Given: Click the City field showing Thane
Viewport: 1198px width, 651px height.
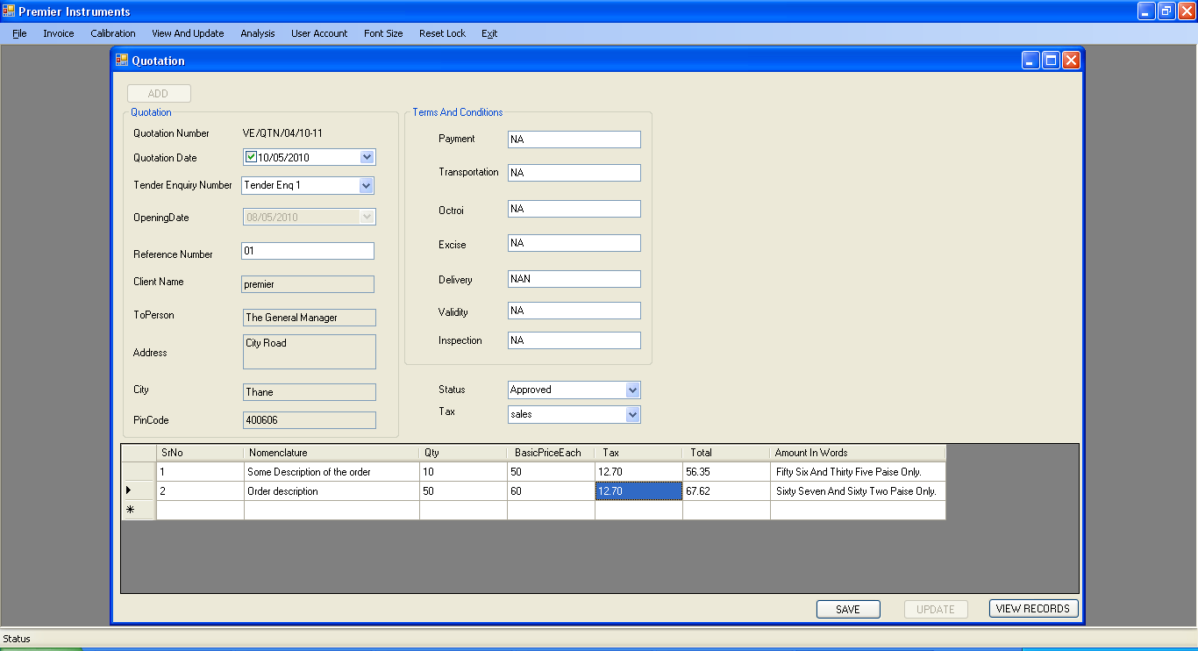Looking at the screenshot, I should point(309,392).
